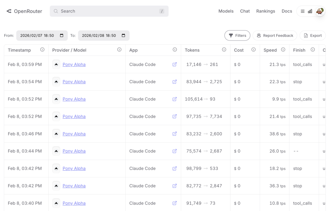Open the Docs page

coord(287,11)
